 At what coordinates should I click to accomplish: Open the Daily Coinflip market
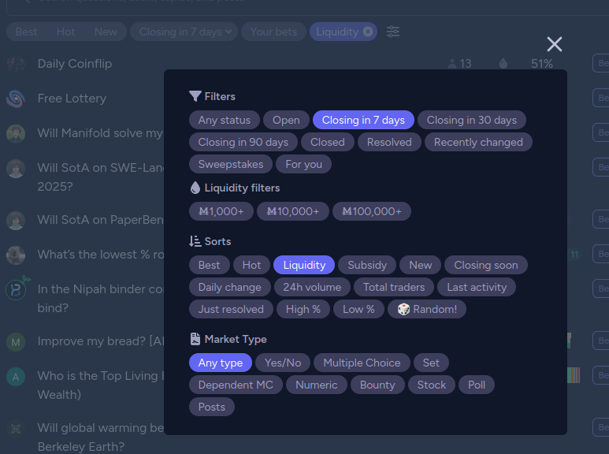coord(75,64)
